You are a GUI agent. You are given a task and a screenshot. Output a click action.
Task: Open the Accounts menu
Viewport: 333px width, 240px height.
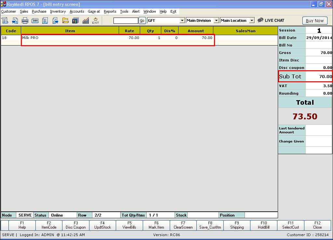tap(77, 11)
